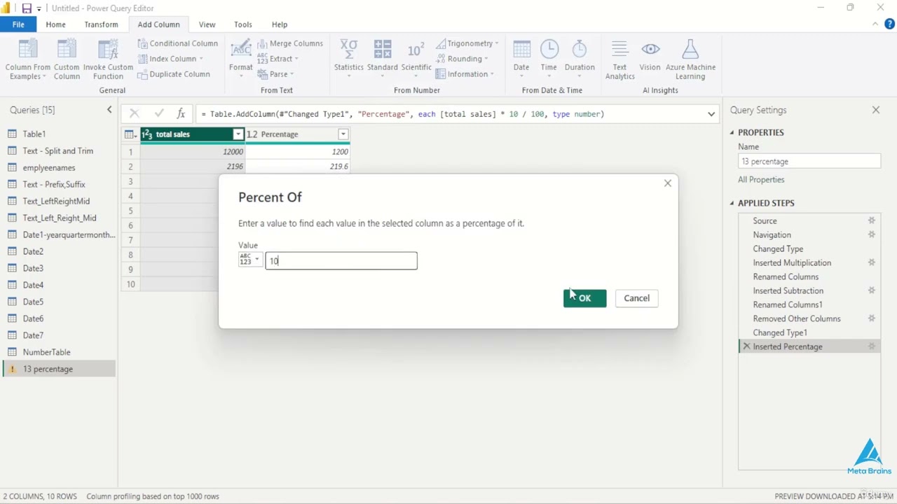The image size is (897, 504).
Task: Click the Save icon in title bar
Action: 26,8
